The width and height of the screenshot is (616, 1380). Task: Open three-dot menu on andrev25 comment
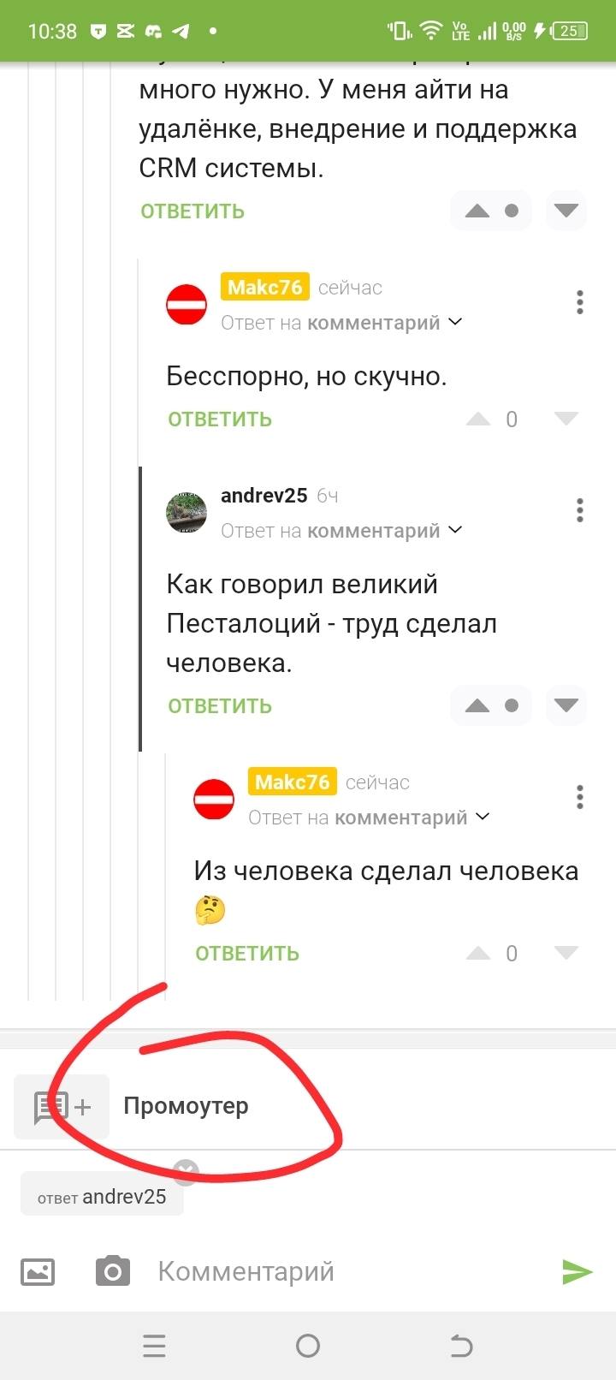click(x=580, y=510)
